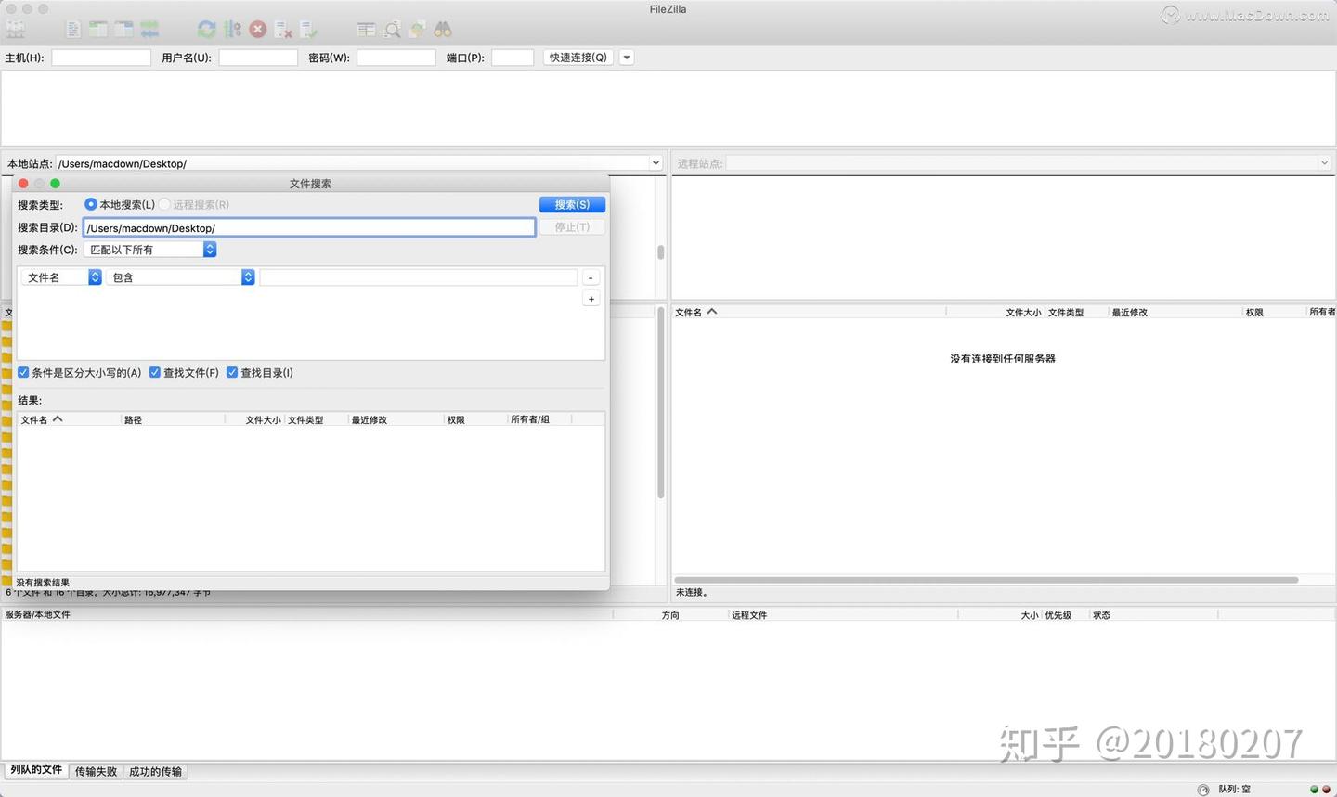Expand the 本地站点 path dropdown
The height and width of the screenshot is (797, 1337).
click(655, 162)
